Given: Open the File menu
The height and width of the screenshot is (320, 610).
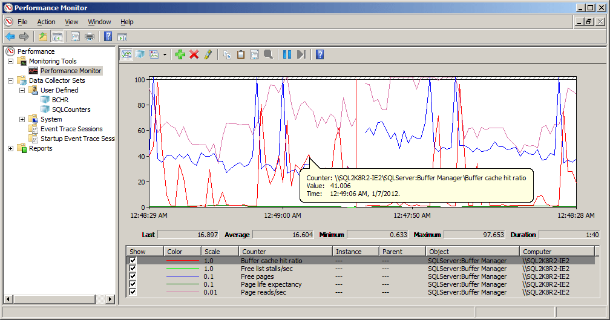Looking at the screenshot, I should (x=22, y=22).
